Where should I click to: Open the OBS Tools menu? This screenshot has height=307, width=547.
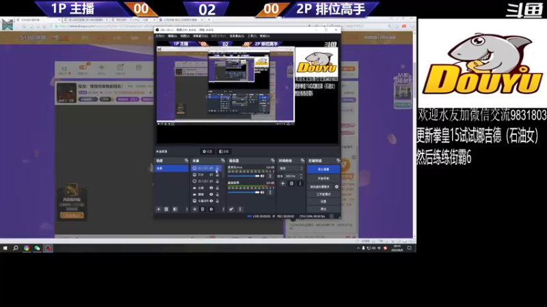pyautogui.click(x=252, y=36)
